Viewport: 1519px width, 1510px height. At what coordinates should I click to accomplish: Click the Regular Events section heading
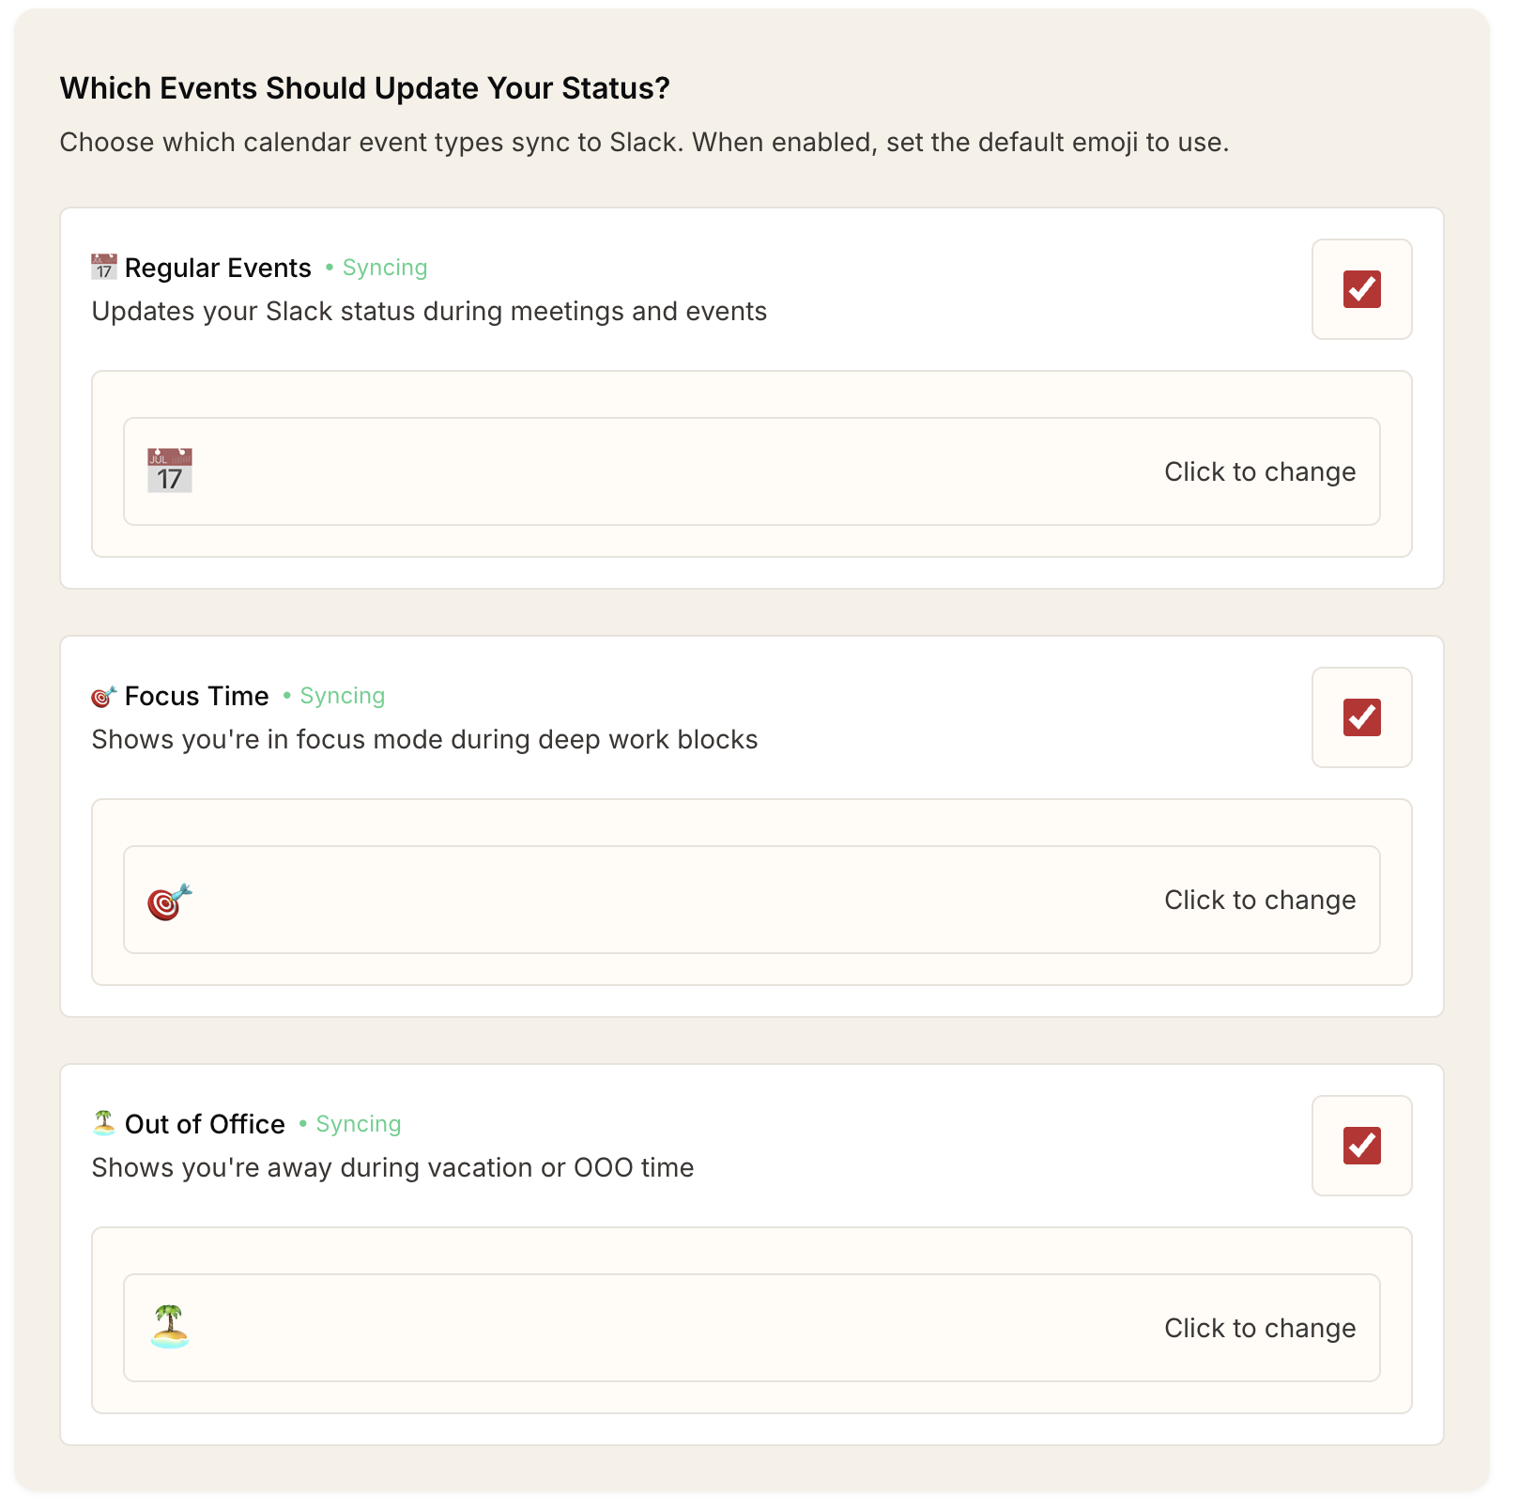pos(217,267)
